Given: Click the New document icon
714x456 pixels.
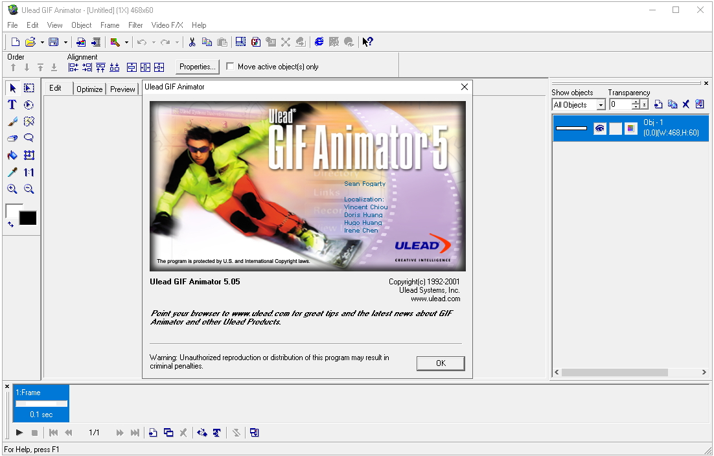Looking at the screenshot, I should 15,42.
